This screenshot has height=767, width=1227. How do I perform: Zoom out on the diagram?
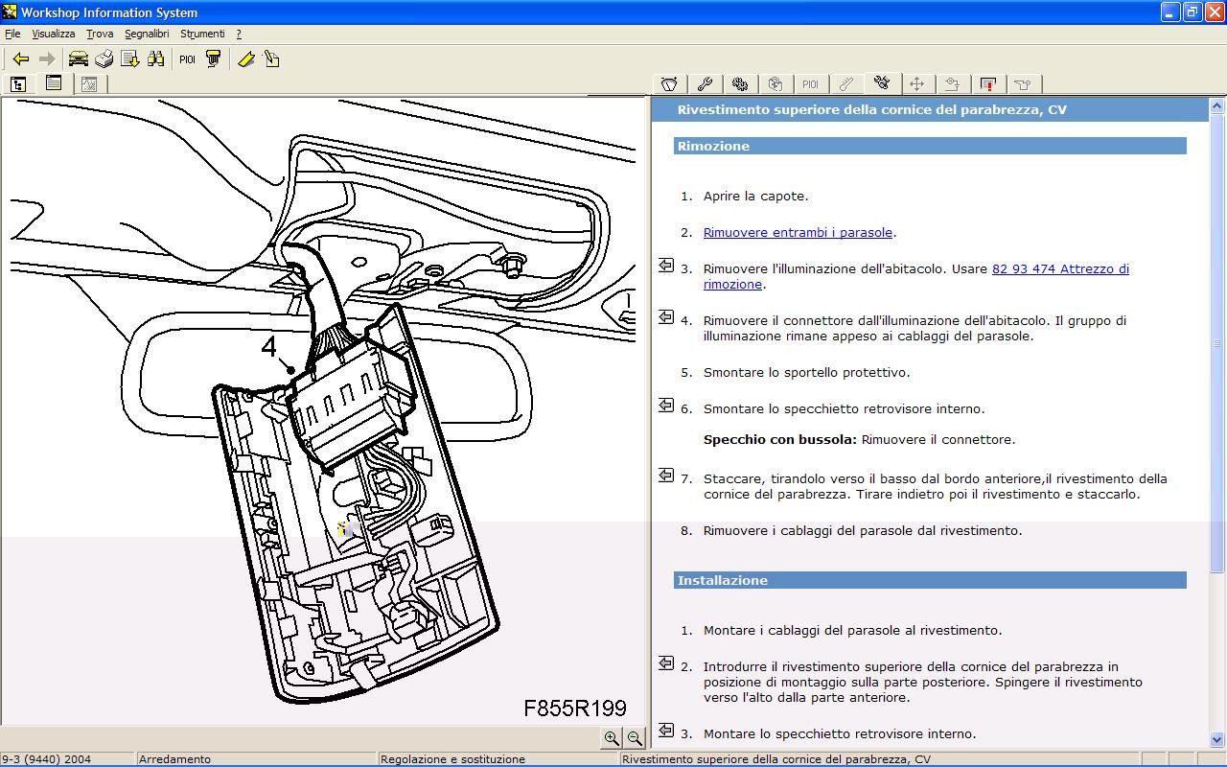coord(634,738)
